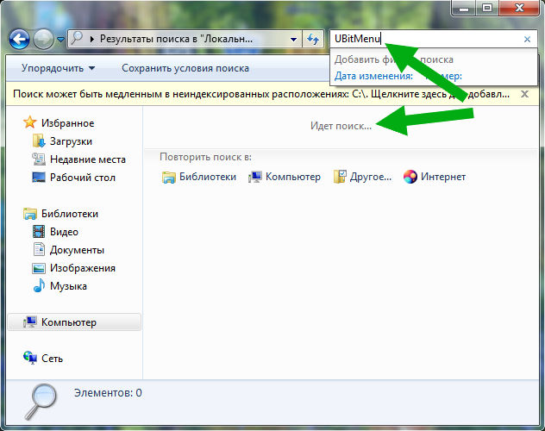Click the blue Back navigation arrow
The width and height of the screenshot is (545, 431).
[19, 39]
